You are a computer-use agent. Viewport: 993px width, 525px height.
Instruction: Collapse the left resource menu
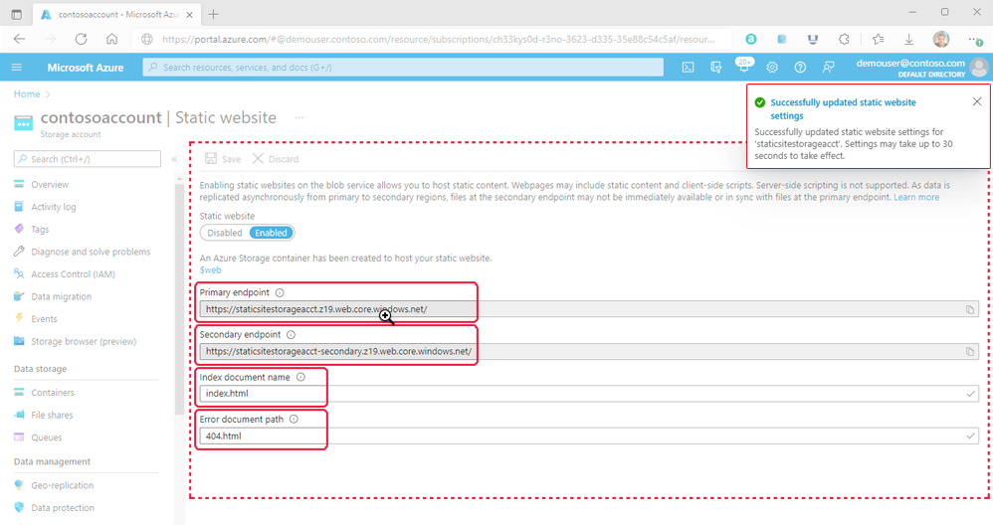point(174,159)
